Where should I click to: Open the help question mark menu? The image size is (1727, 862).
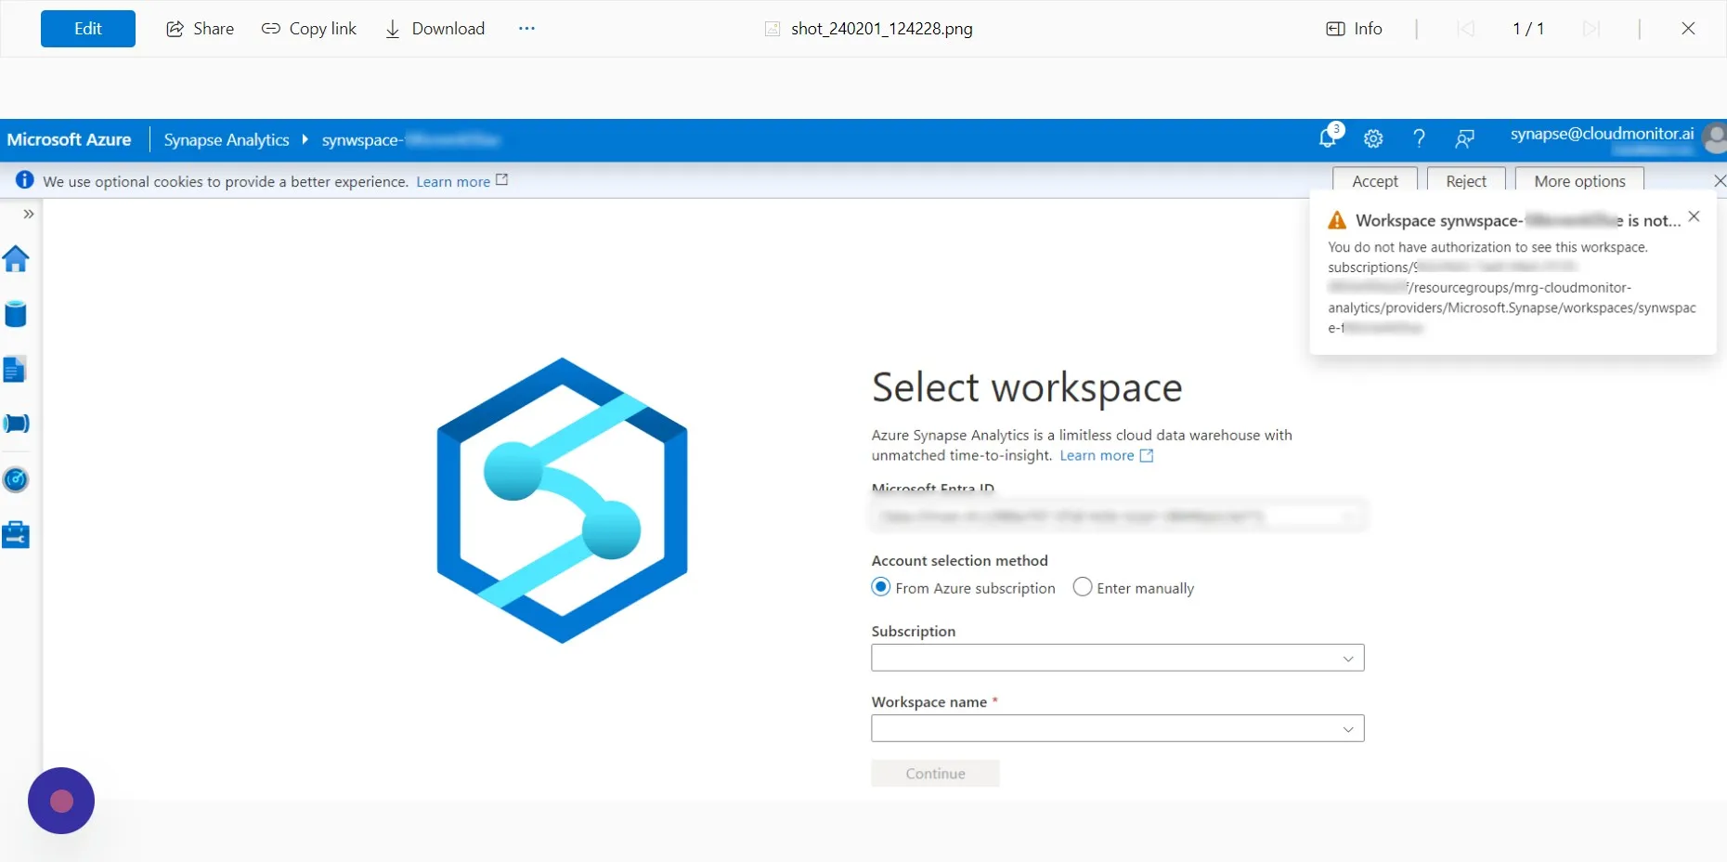click(x=1419, y=139)
